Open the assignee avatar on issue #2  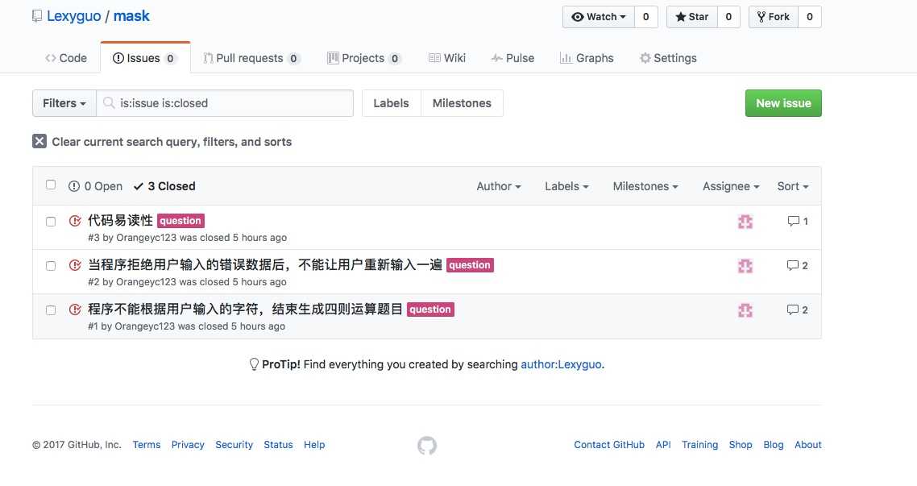(x=745, y=266)
